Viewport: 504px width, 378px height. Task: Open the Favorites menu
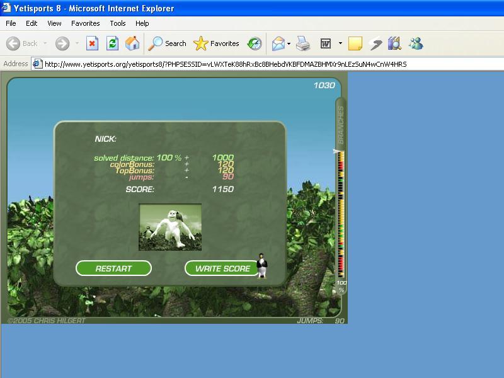pyautogui.click(x=86, y=23)
